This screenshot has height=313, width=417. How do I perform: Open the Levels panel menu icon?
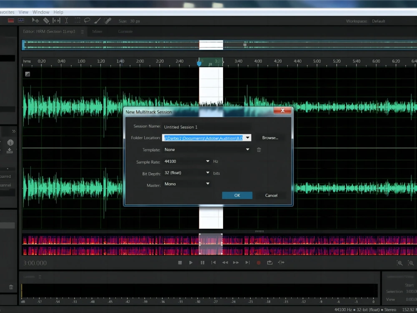click(x=40, y=277)
